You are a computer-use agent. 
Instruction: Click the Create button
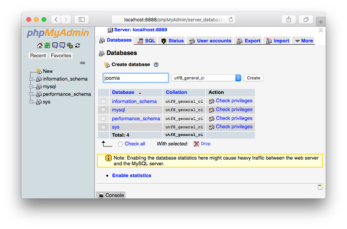coord(253,77)
